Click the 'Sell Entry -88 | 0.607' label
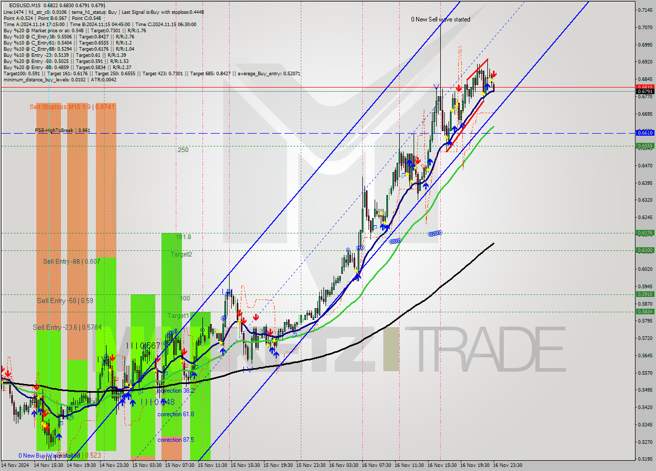 coord(72,262)
